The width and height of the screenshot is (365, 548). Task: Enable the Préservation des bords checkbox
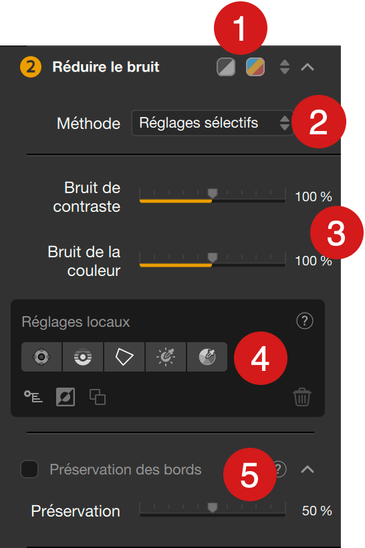29,469
